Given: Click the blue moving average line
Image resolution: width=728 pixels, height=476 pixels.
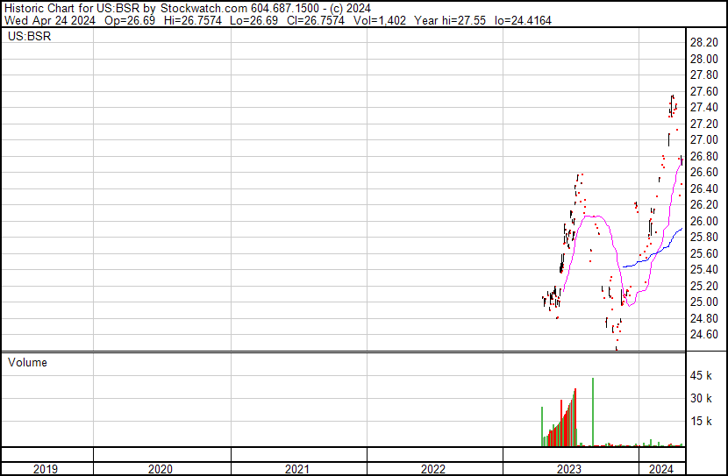Looking at the screenshot, I should point(653,254).
